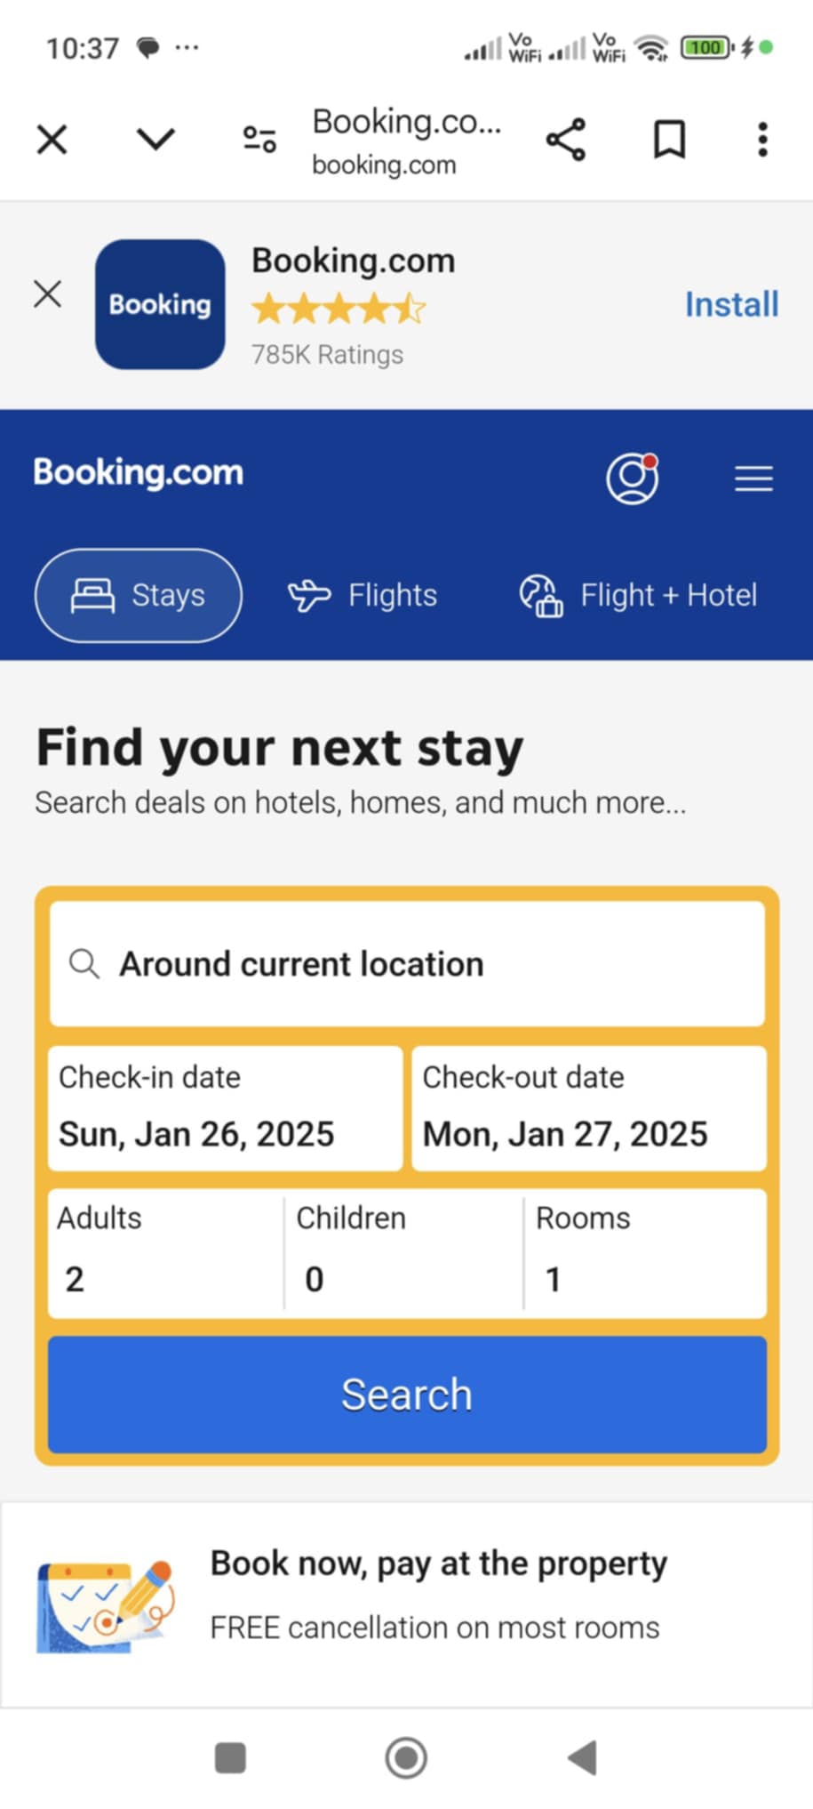Click the blue Search button

click(407, 1394)
